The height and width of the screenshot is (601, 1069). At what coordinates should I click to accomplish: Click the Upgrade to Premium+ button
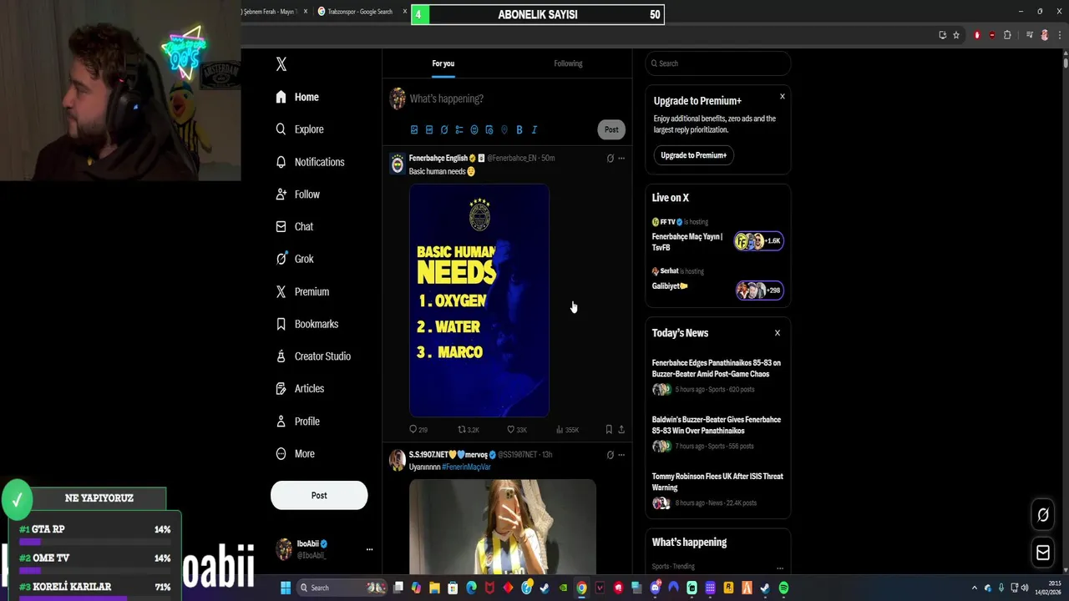[x=693, y=155]
